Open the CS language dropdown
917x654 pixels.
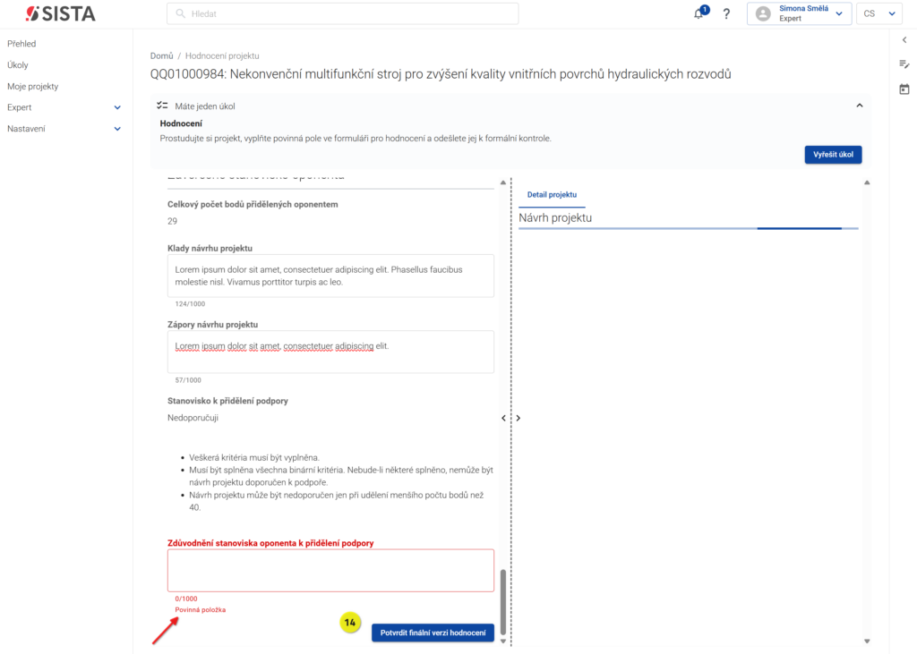[x=879, y=13]
